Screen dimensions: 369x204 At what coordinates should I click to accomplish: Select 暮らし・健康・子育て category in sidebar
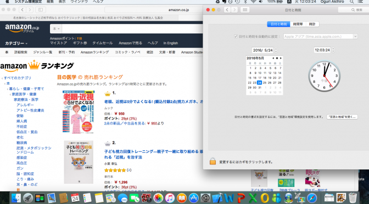[26, 89]
